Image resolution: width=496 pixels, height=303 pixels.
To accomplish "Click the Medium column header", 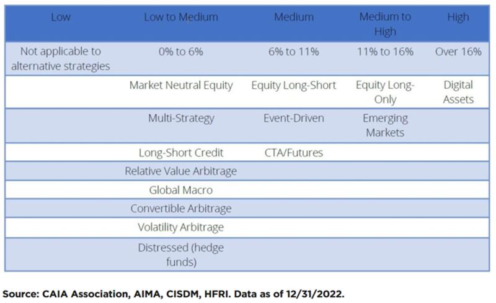I will [294, 17].
